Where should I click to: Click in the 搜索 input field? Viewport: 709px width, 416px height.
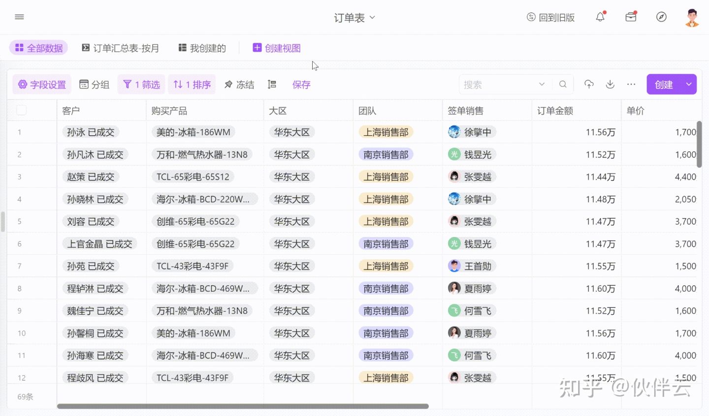(x=497, y=85)
